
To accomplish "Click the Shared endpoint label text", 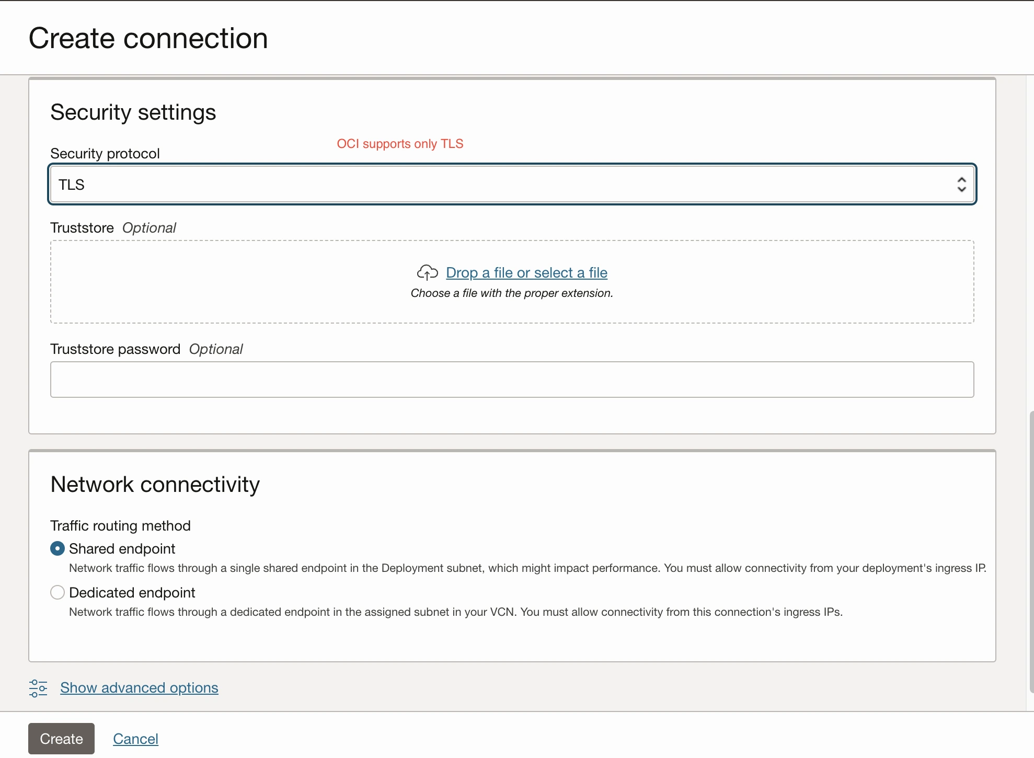I will [x=122, y=548].
